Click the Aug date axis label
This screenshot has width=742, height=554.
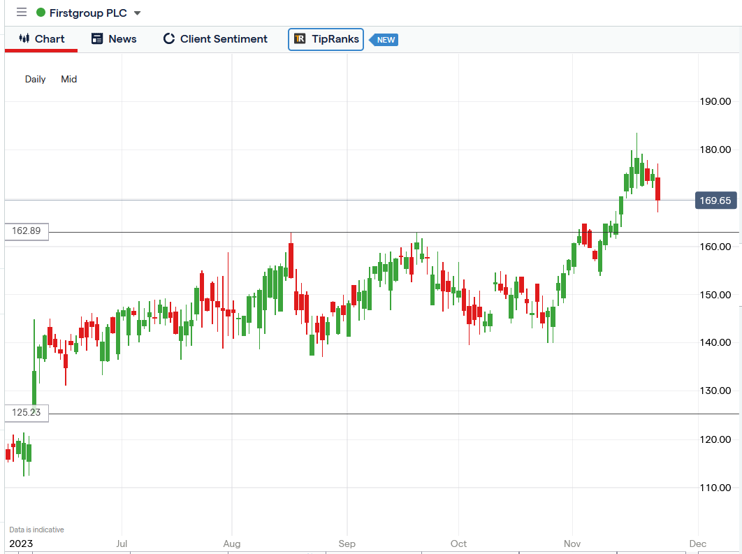click(232, 544)
